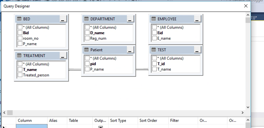Check All Columns in DEPARTMENT table
Screen dimensions: 264x128
87,27
